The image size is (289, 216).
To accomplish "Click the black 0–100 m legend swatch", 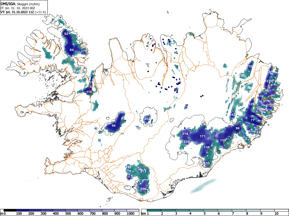I will (x=10, y=210).
